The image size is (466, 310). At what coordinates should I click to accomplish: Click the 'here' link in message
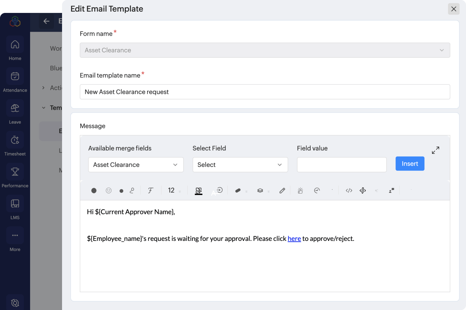pos(294,239)
